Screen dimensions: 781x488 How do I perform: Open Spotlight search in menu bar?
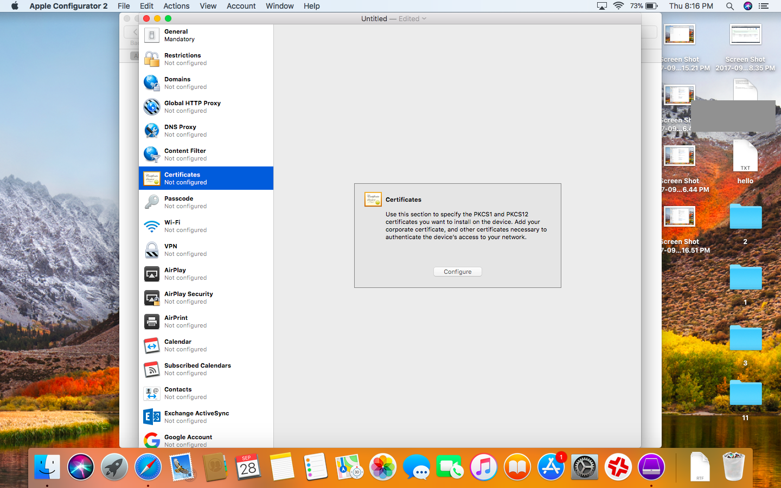730,6
